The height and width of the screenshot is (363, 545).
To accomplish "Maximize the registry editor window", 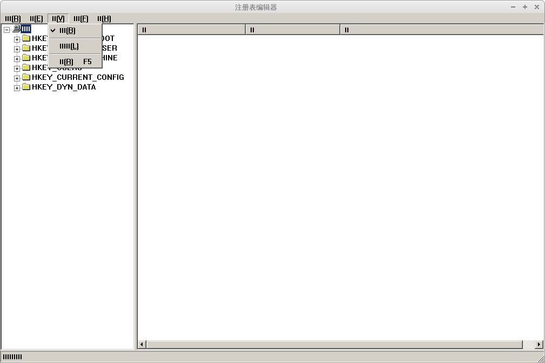I will click(x=525, y=7).
